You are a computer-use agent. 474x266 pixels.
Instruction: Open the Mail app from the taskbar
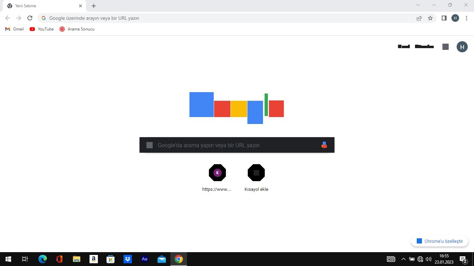pyautogui.click(x=162, y=259)
